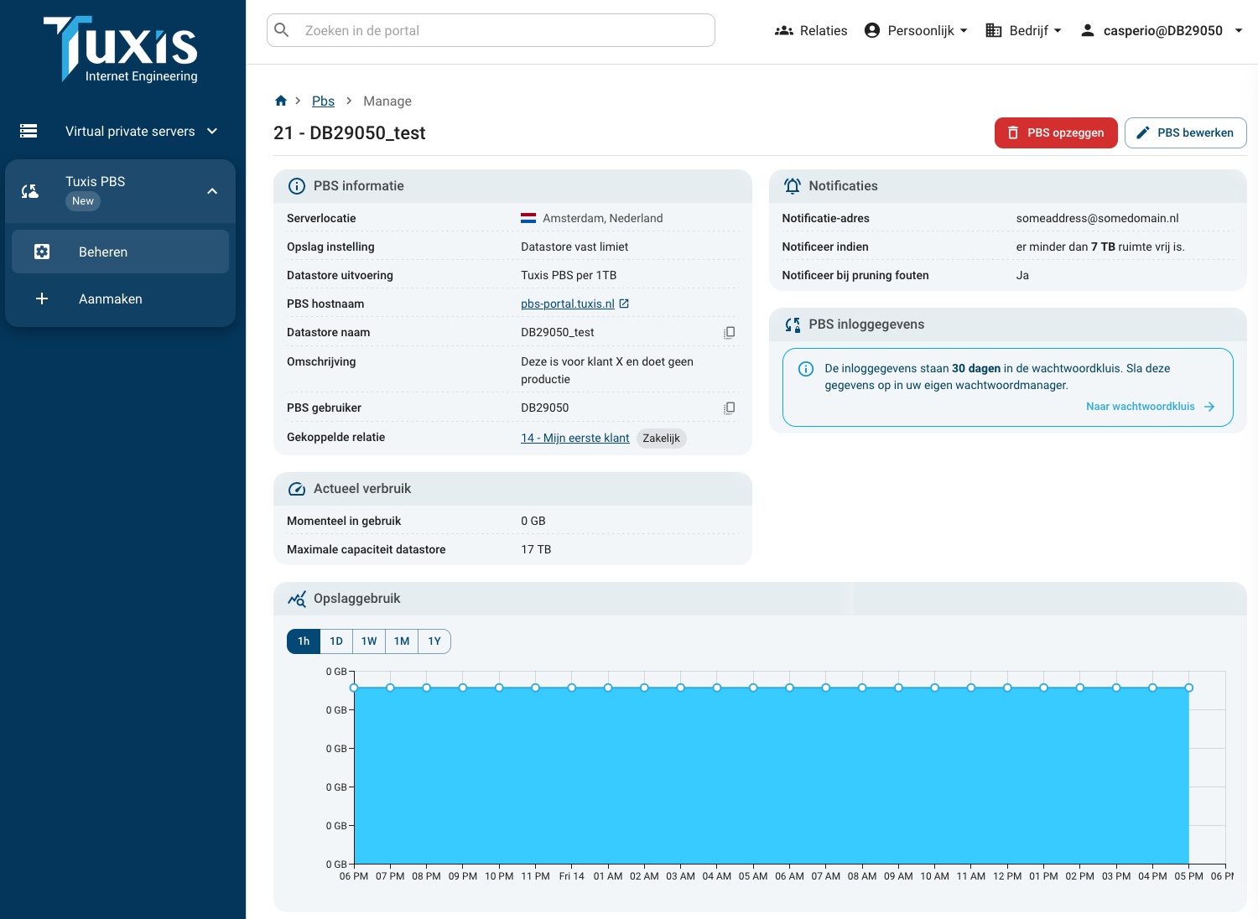Click the PBS inloggegevens header icon
The image size is (1258, 919).
(x=793, y=325)
